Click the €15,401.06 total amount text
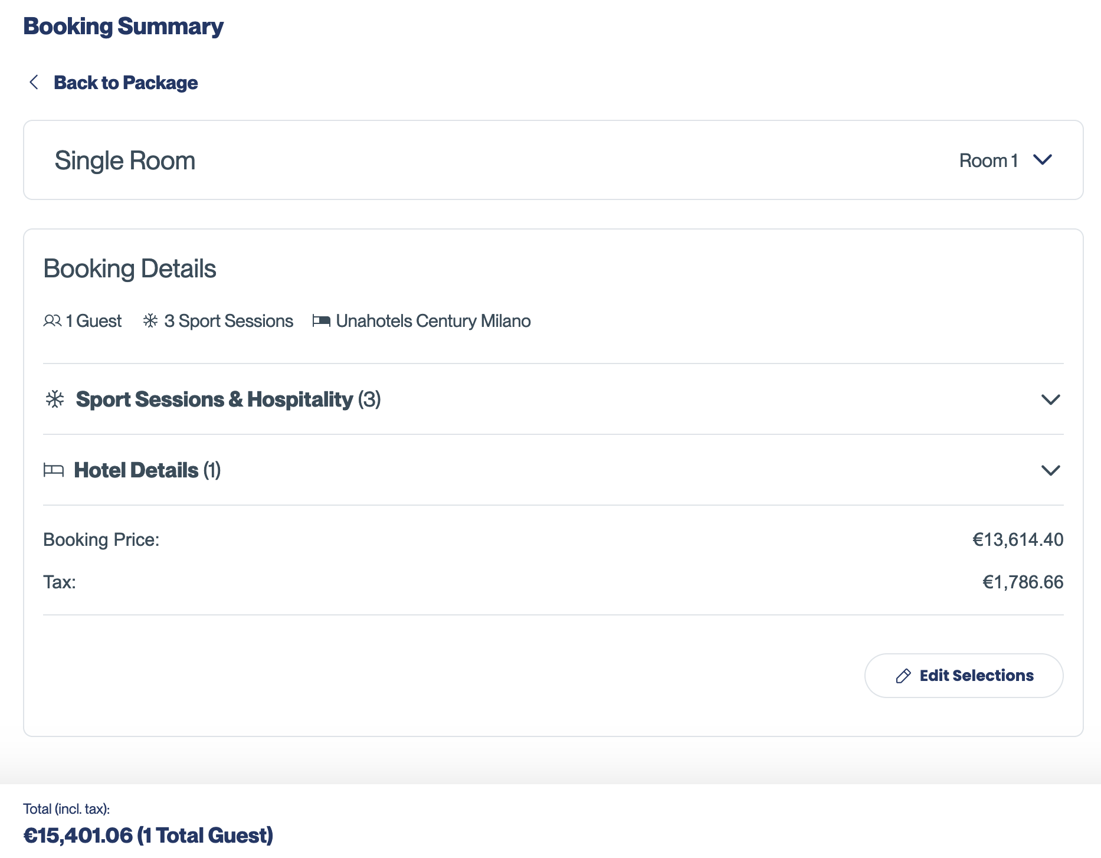 click(x=78, y=836)
